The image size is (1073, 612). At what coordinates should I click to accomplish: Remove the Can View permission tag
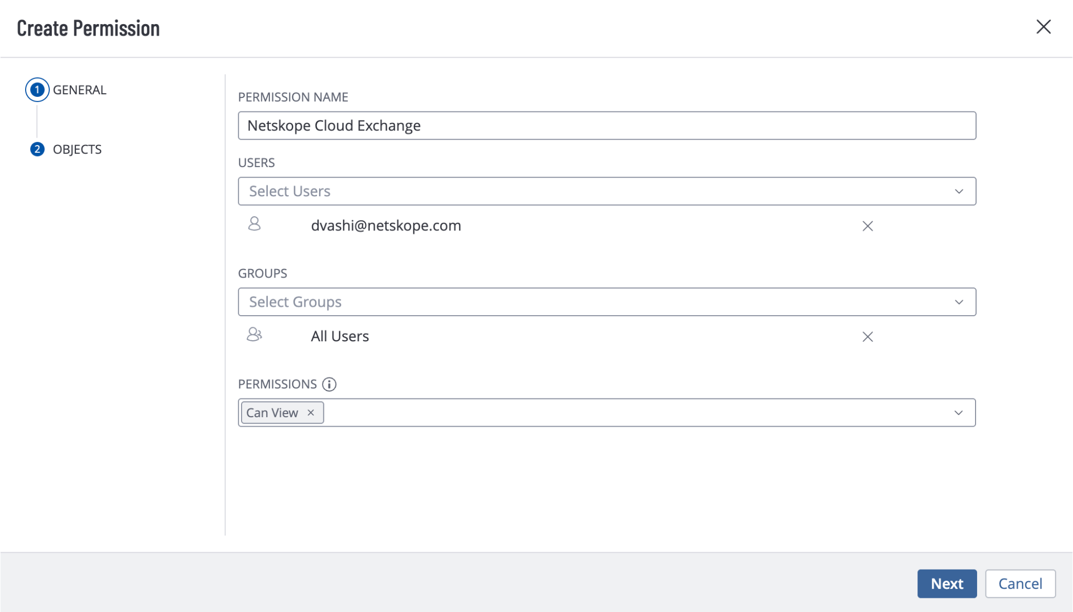(311, 413)
